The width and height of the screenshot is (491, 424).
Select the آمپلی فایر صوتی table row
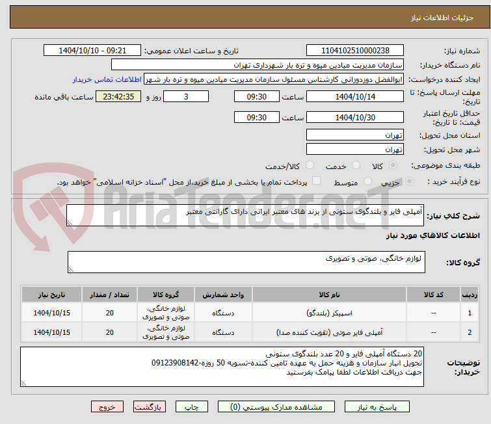point(250,332)
